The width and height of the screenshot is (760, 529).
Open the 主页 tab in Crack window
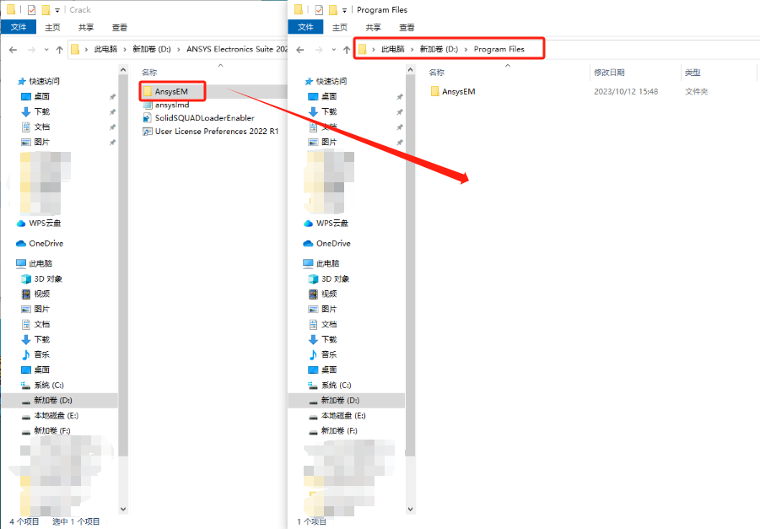tap(52, 27)
